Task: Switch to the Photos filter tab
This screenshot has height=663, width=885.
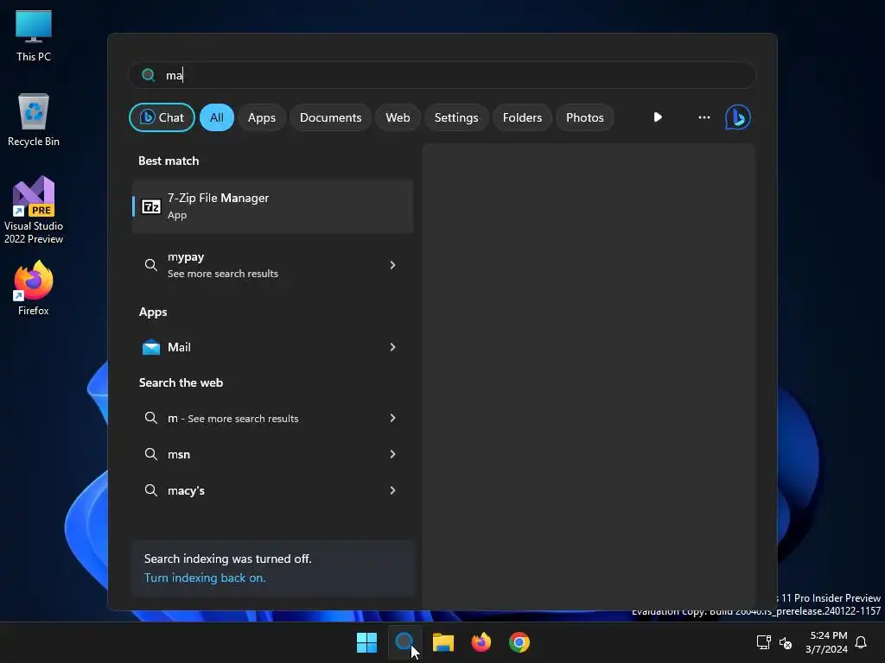Action: click(x=585, y=117)
